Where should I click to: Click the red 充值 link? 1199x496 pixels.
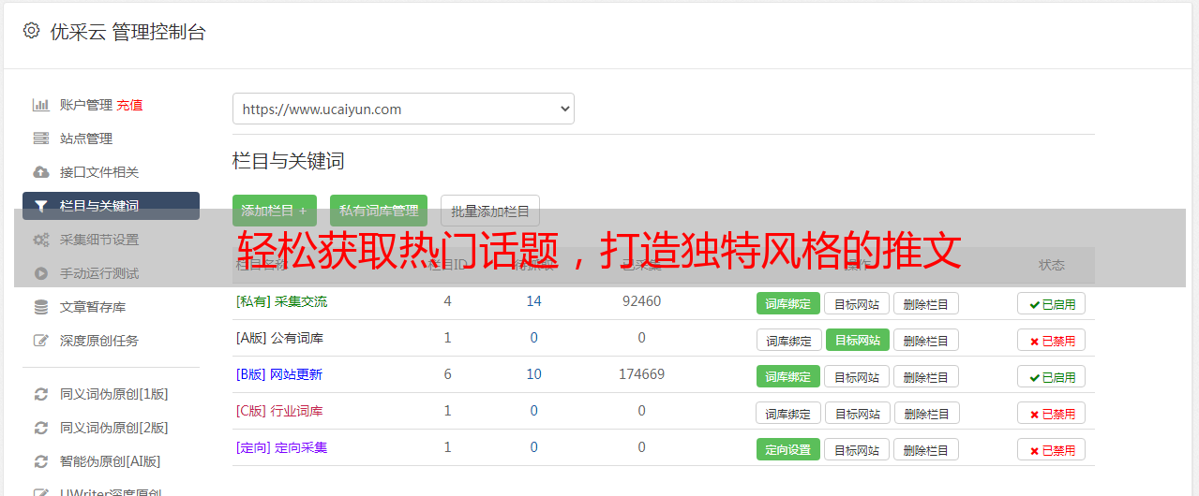pos(129,105)
